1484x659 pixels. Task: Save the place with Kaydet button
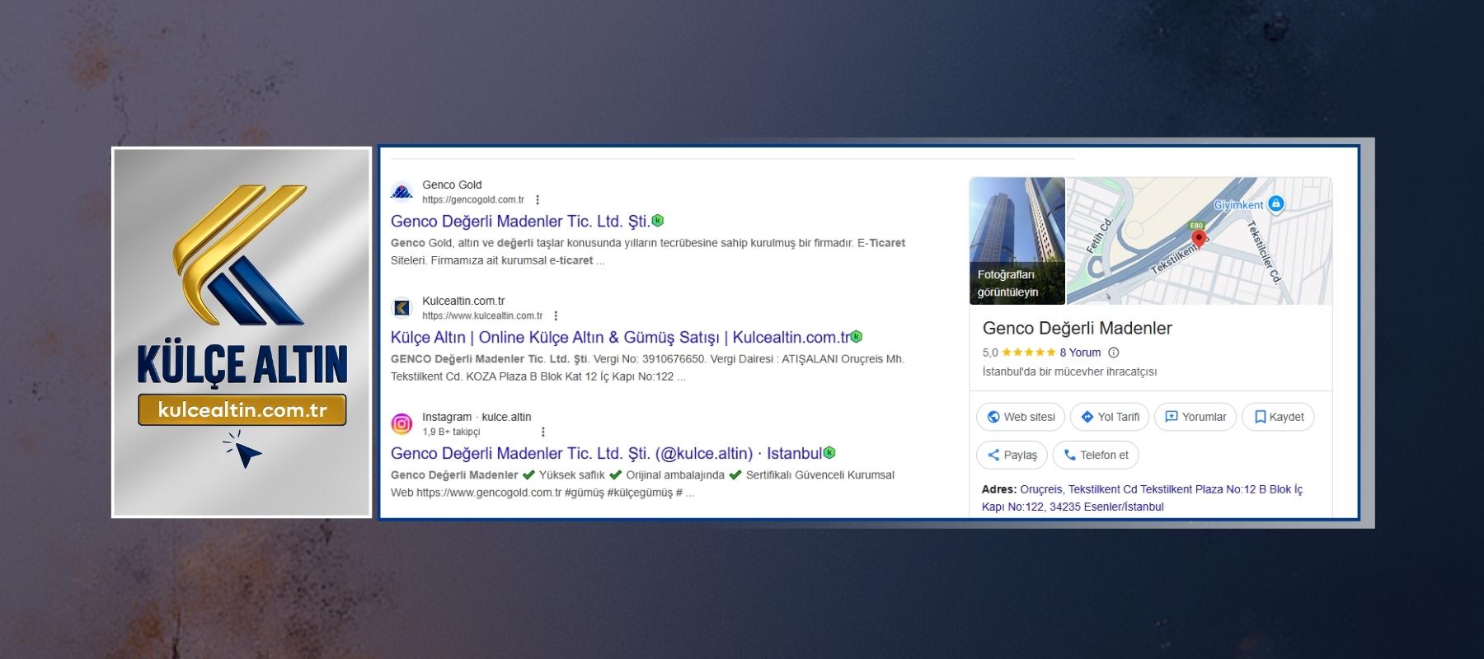[1278, 417]
